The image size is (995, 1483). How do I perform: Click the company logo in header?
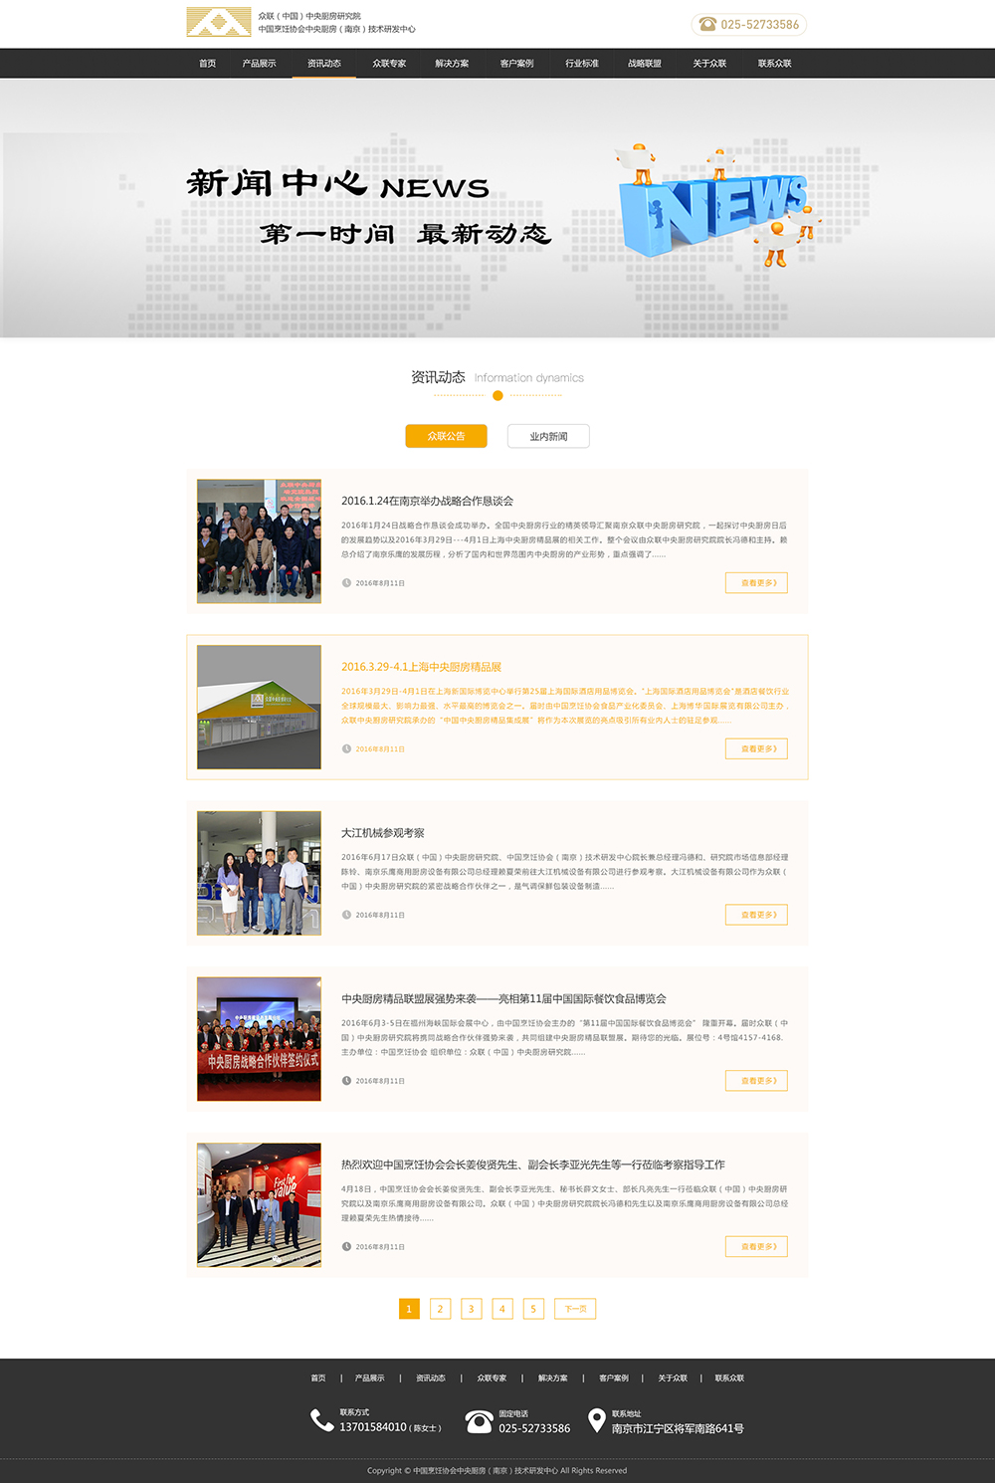click(x=219, y=22)
